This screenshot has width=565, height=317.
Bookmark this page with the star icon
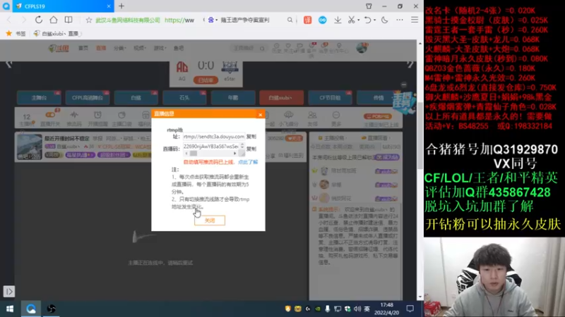[89, 20]
